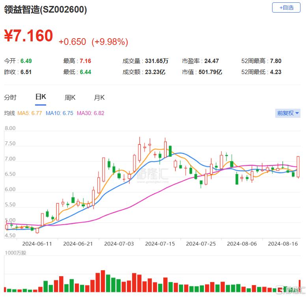Viewport: 308px width, 297px height.
Task: Click the 2024-07-03 date axis label
Action: 119,244
